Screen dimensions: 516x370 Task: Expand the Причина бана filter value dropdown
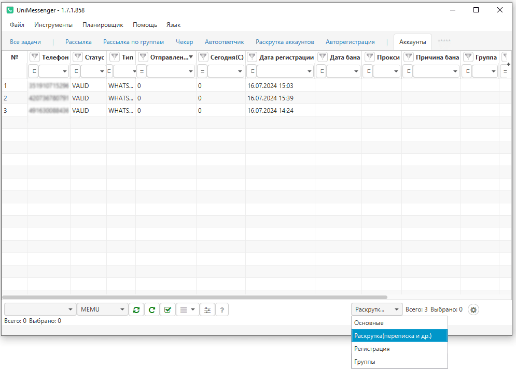455,71
